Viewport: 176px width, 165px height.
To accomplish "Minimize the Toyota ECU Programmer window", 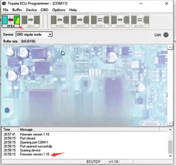I will tap(141, 4).
